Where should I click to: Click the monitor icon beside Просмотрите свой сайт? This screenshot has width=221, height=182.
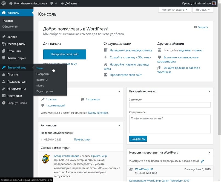(x=105, y=75)
